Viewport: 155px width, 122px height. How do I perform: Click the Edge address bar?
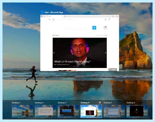[80, 19]
